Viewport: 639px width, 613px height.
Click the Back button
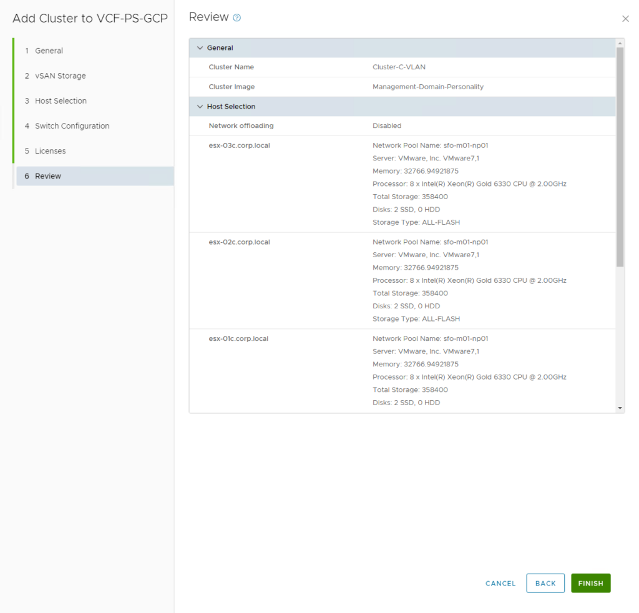point(545,583)
